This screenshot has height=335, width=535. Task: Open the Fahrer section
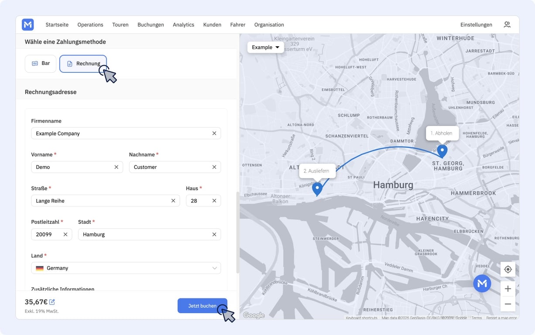click(238, 25)
